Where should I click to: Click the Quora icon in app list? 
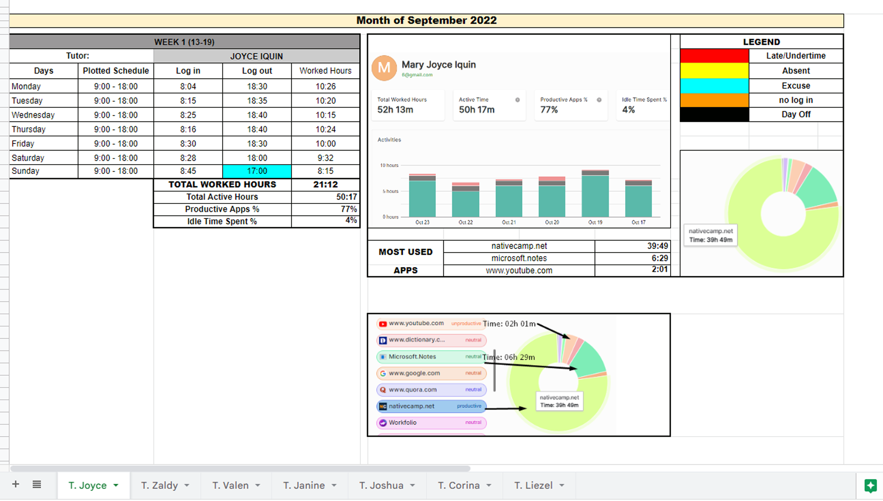pyautogui.click(x=383, y=390)
